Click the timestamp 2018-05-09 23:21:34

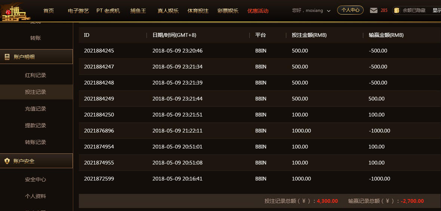[x=178, y=67]
